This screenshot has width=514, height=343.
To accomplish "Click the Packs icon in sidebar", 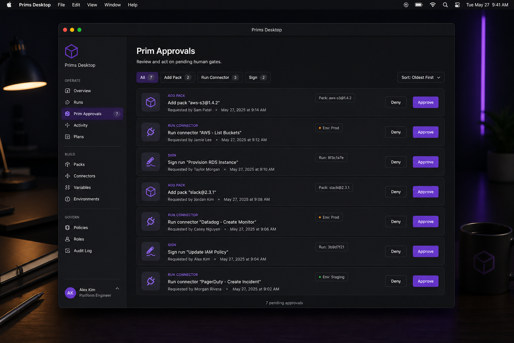I will 68,164.
